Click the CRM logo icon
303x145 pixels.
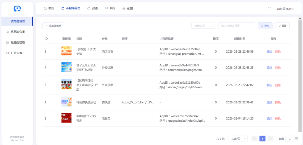17,8
